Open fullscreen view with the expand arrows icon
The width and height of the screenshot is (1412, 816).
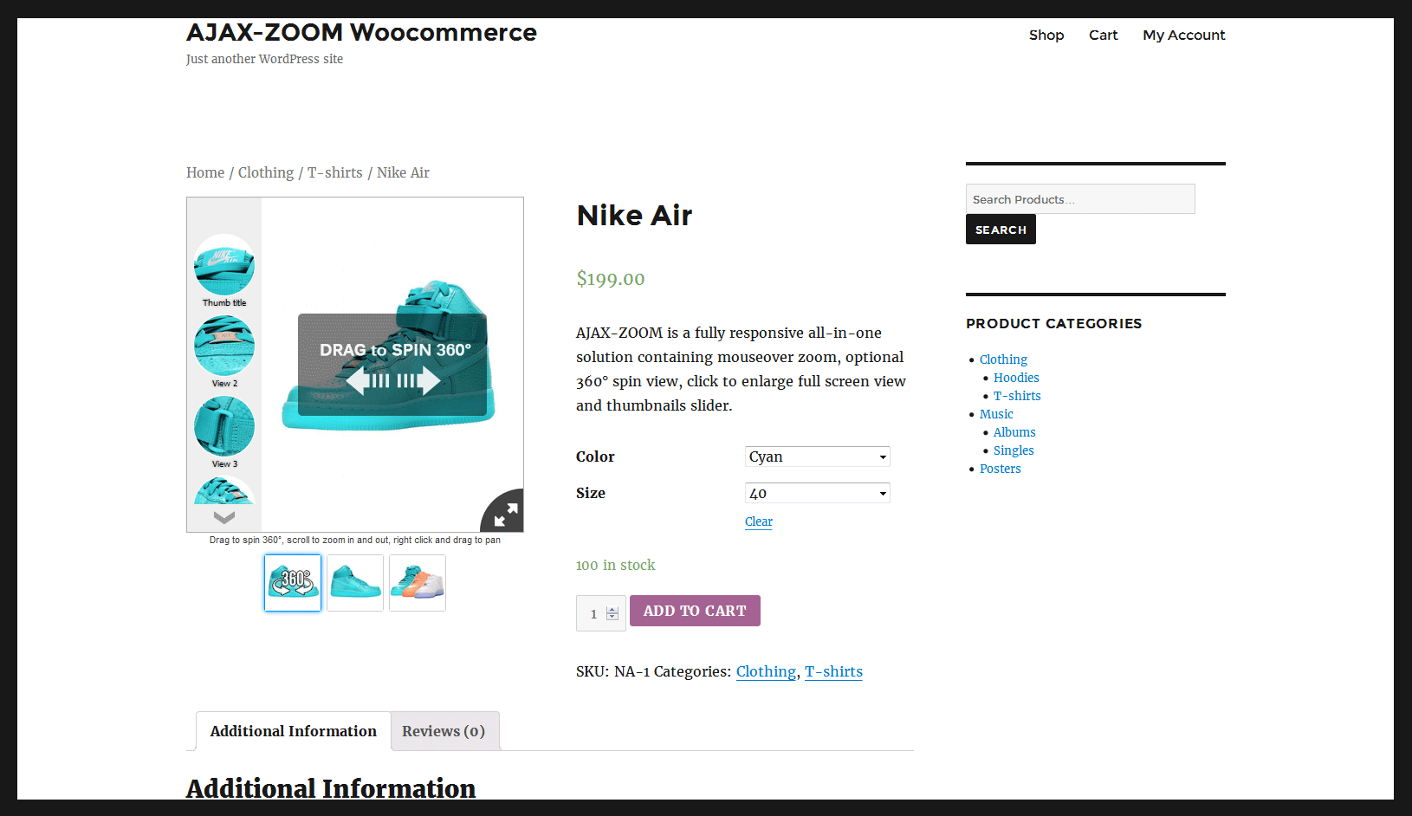point(505,514)
